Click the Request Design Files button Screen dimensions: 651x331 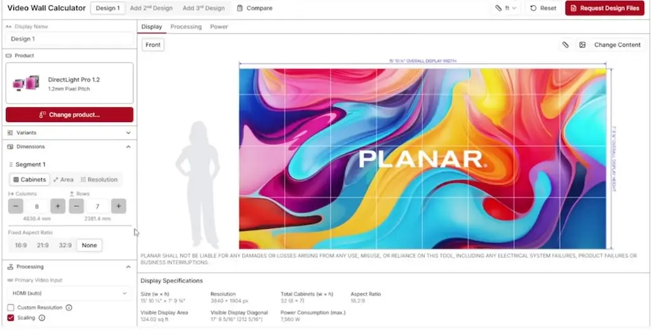tap(604, 8)
